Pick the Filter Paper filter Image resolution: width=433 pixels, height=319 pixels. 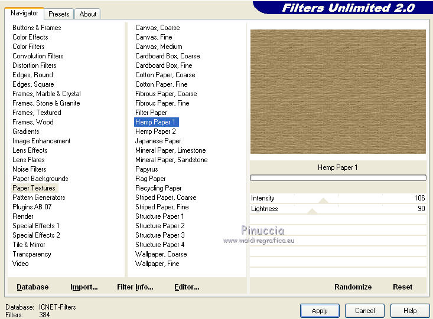[x=151, y=113]
